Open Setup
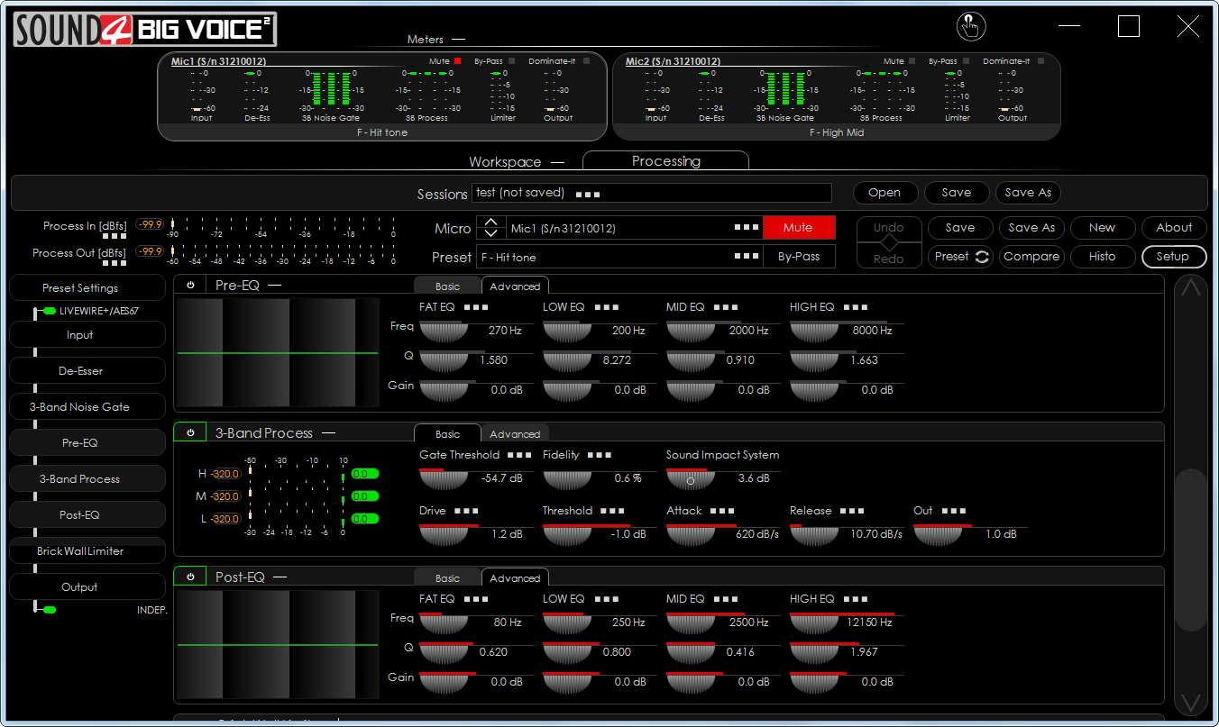The height and width of the screenshot is (727, 1219). pos(1174,257)
